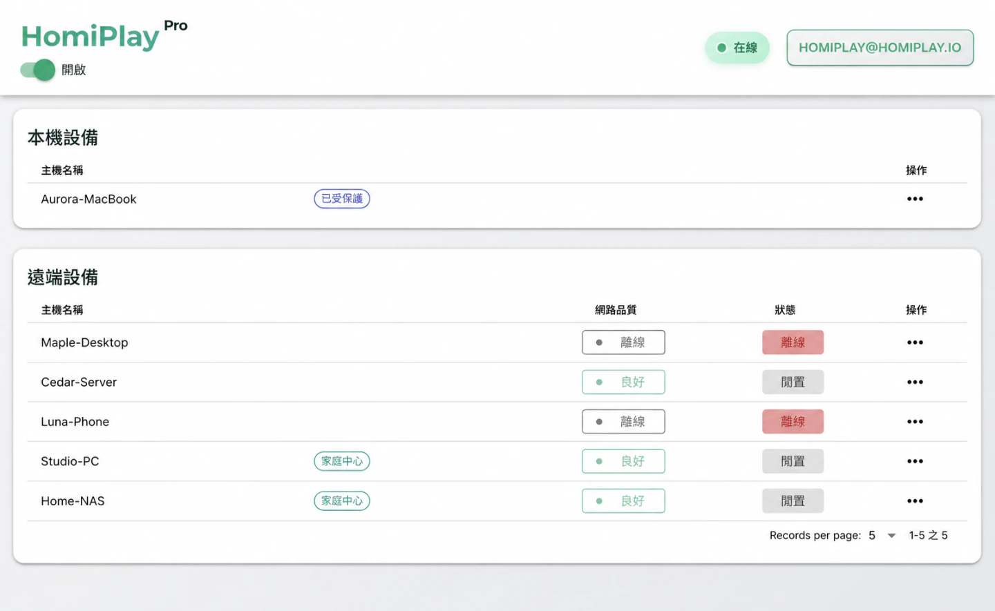Click the 良好 network quality chip for Cedar-Server

click(623, 382)
